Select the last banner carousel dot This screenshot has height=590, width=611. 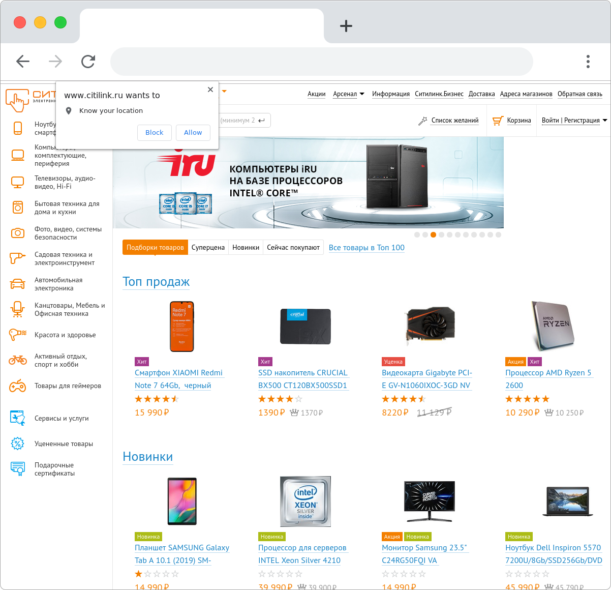[x=498, y=235]
